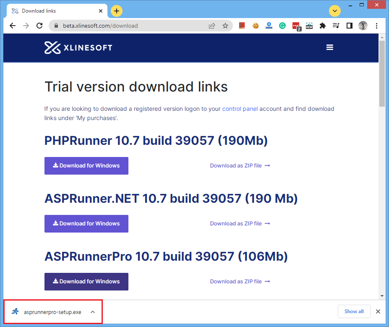Reload the Download links page
This screenshot has width=389, height=327.
tap(39, 26)
